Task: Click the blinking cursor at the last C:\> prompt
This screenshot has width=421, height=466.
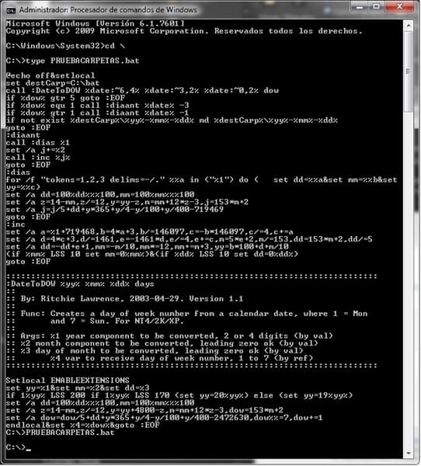Action: point(28,450)
